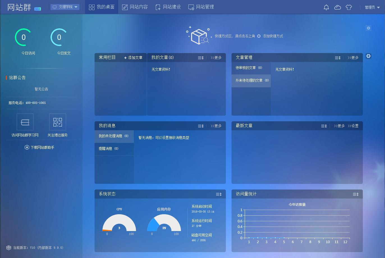This screenshot has height=258, width=385.
Task: Click 添加文章 button
Action: 133,58
